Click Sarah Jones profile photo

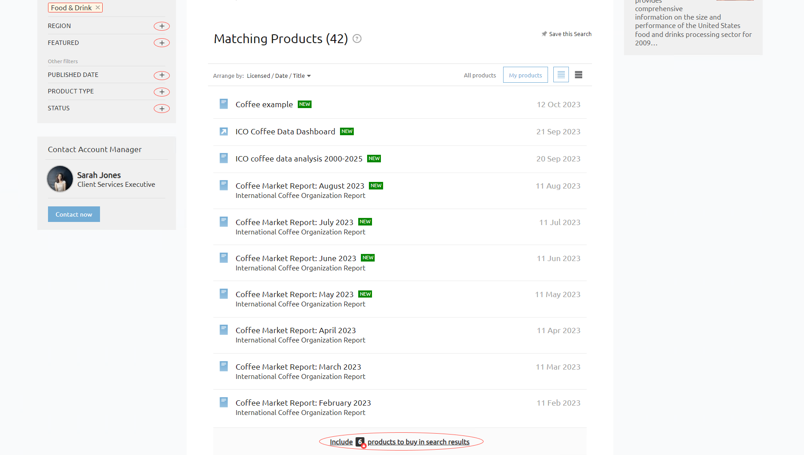pos(60,179)
